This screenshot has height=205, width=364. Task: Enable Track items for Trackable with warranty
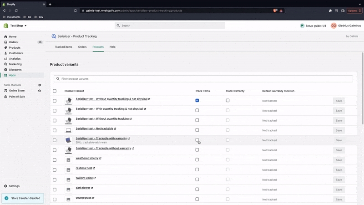click(197, 140)
